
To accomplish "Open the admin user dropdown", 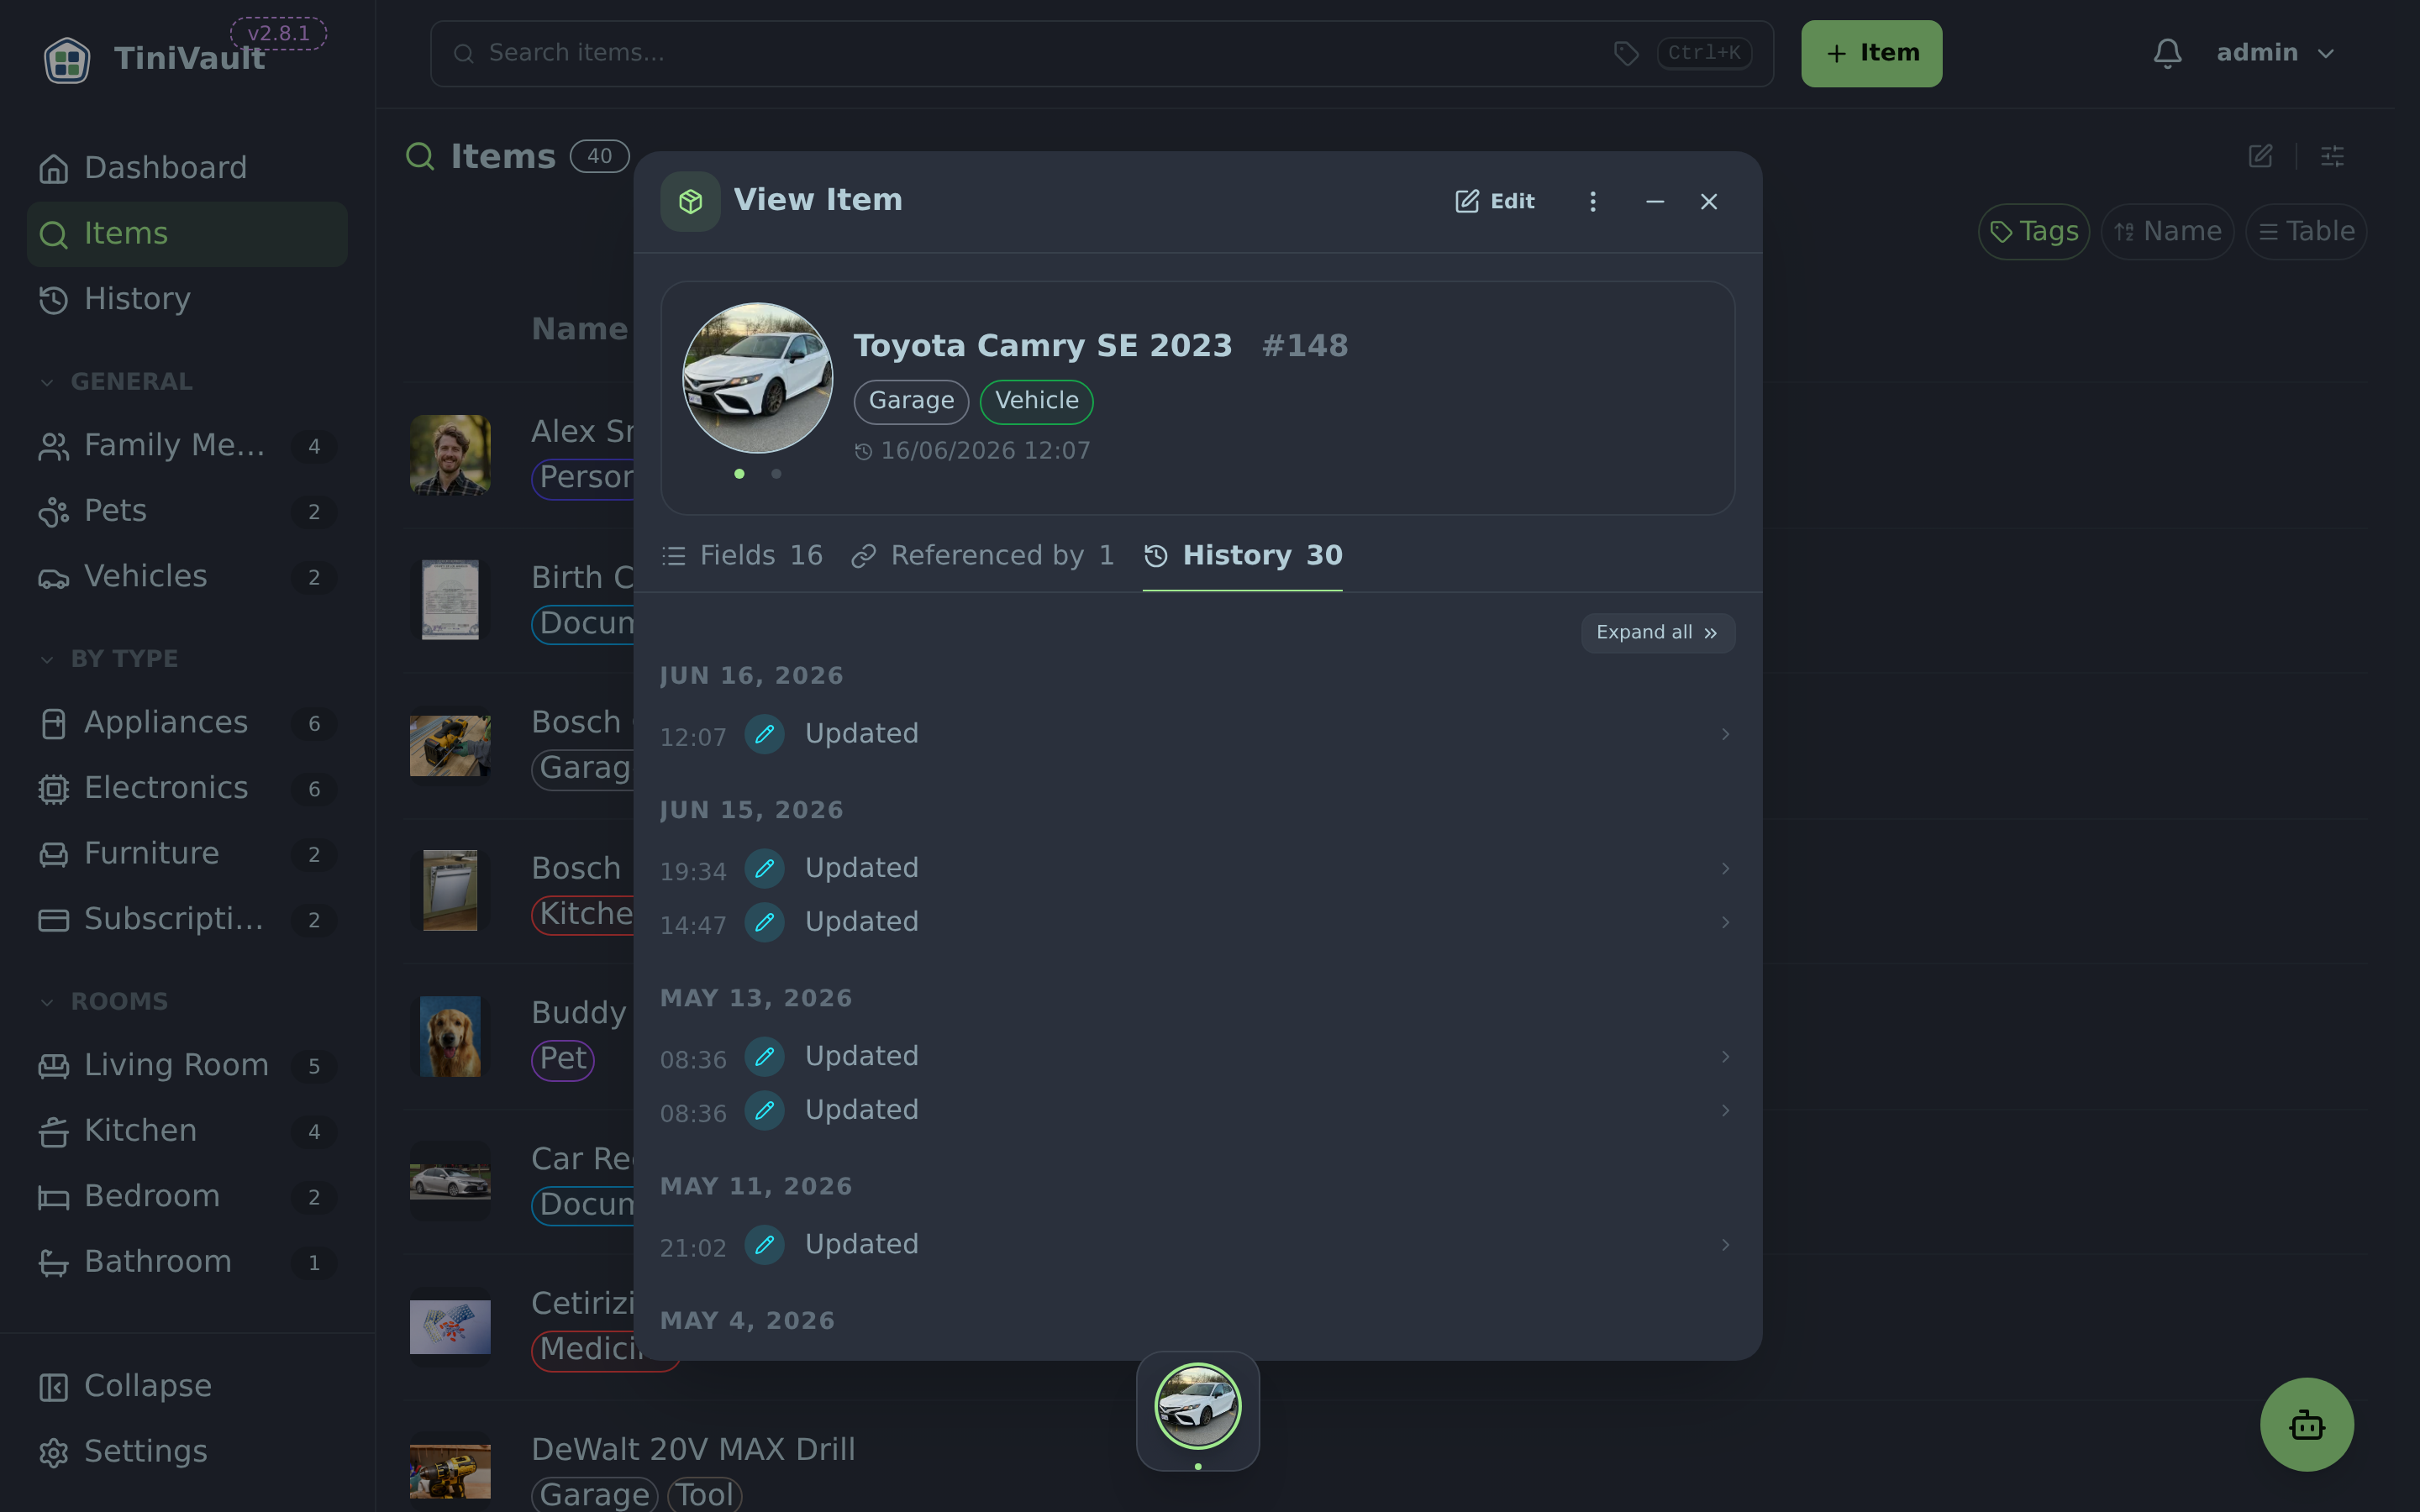I will click(2275, 53).
